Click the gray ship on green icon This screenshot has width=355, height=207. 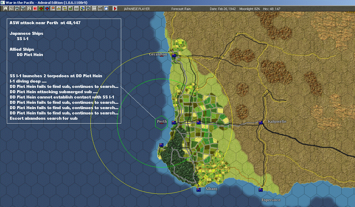(x=76, y=9)
